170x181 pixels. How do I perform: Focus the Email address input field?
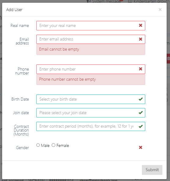tap(91, 39)
